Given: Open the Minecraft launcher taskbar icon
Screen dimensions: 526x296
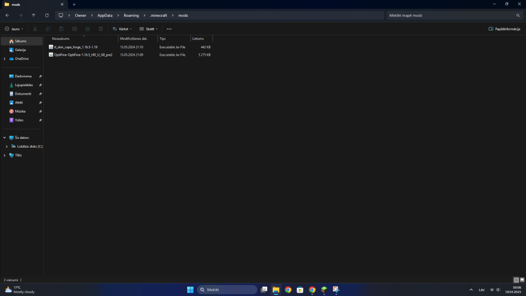Looking at the screenshot, I should [324, 290].
